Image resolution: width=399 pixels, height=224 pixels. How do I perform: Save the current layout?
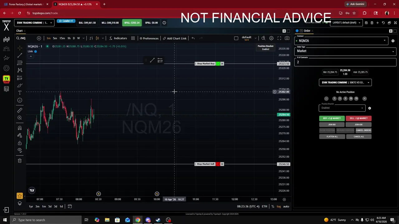pyautogui.click(x=366, y=23)
